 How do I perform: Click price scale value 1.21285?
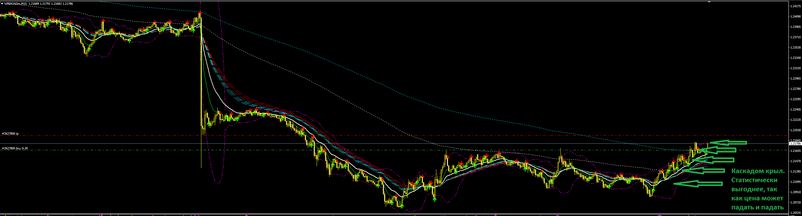click(795, 171)
